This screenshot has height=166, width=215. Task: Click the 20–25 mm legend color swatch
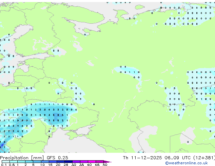point(60,162)
